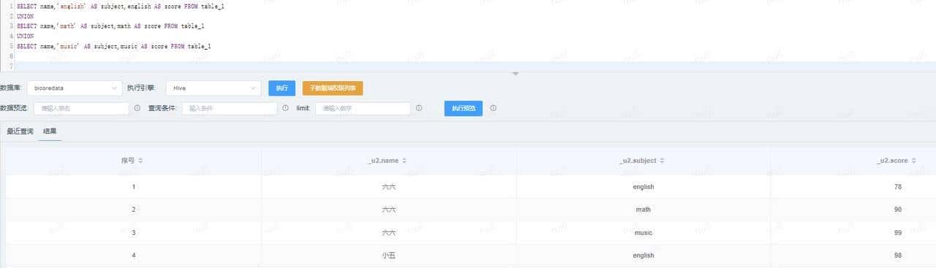Select row number 2 cell
Viewport: 936px width, 268px height.
click(134, 210)
